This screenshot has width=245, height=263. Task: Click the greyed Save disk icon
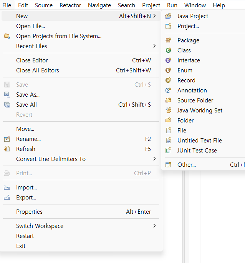click(7, 85)
